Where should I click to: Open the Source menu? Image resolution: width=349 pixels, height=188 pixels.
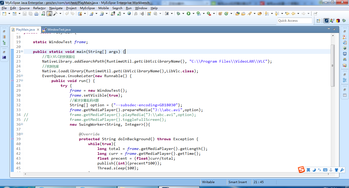click(25, 8)
